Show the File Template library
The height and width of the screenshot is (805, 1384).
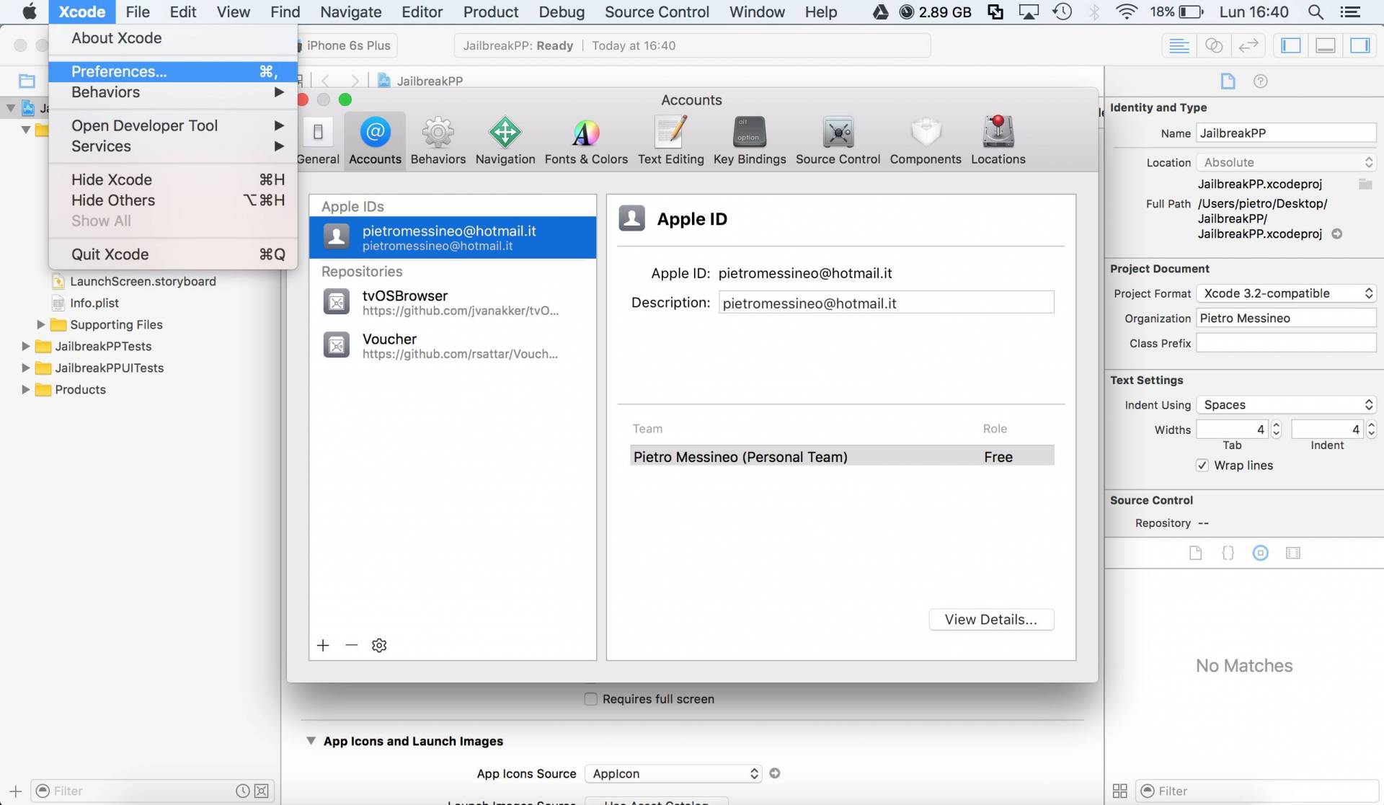tap(1195, 553)
